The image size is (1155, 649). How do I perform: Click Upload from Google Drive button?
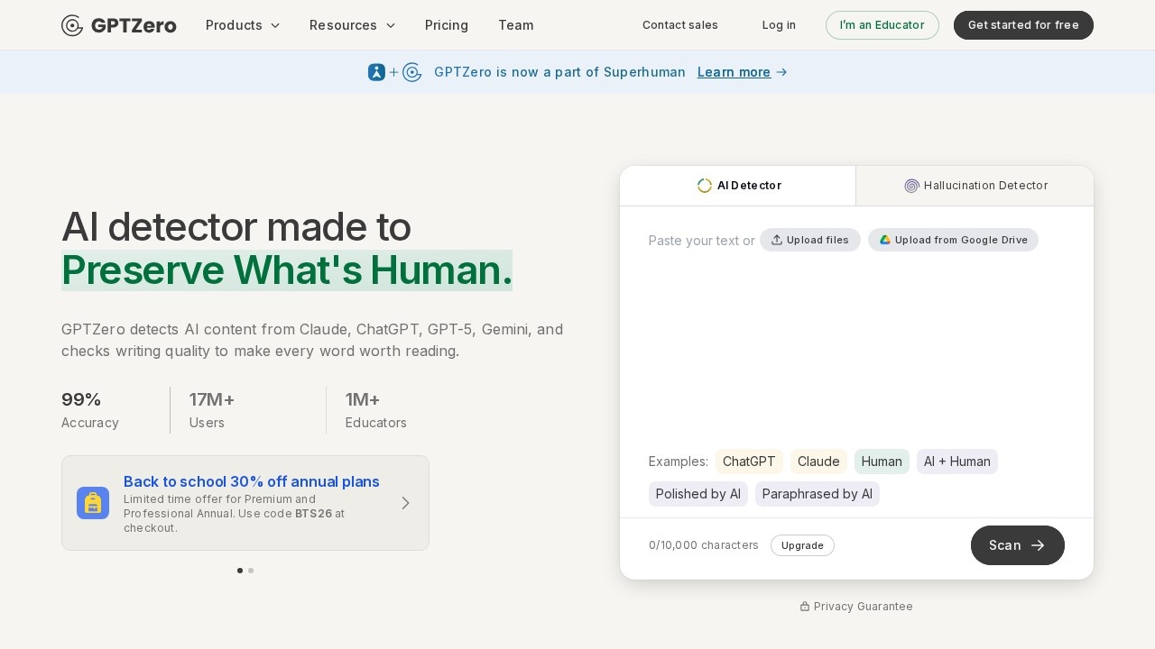(953, 240)
